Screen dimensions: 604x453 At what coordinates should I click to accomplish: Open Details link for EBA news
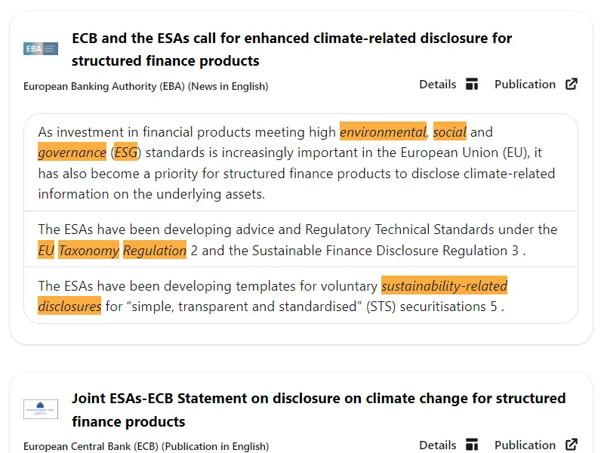tap(438, 85)
